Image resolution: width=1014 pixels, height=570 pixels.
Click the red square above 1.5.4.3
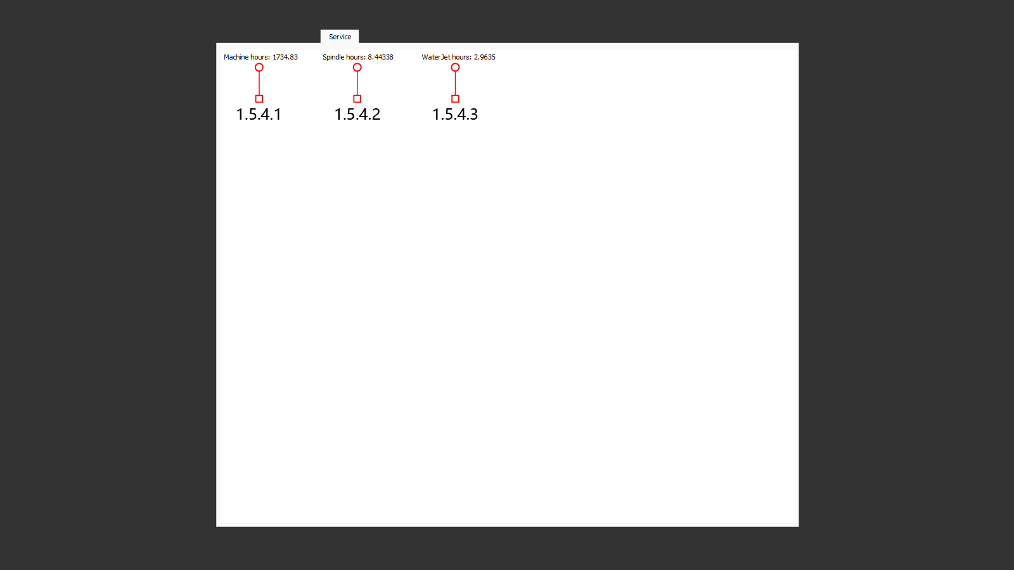(455, 99)
